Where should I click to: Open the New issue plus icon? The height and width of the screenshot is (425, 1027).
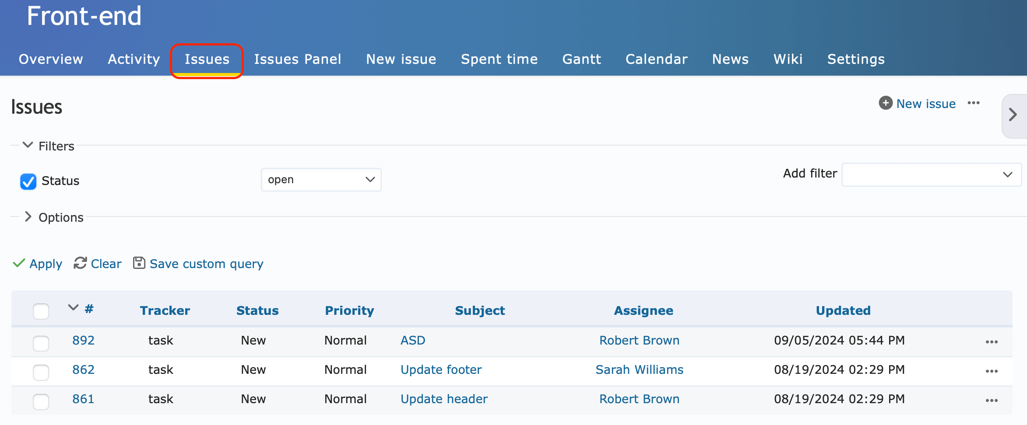(x=886, y=103)
